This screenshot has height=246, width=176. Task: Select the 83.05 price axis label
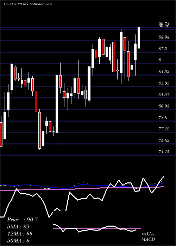[x=164, y=83]
